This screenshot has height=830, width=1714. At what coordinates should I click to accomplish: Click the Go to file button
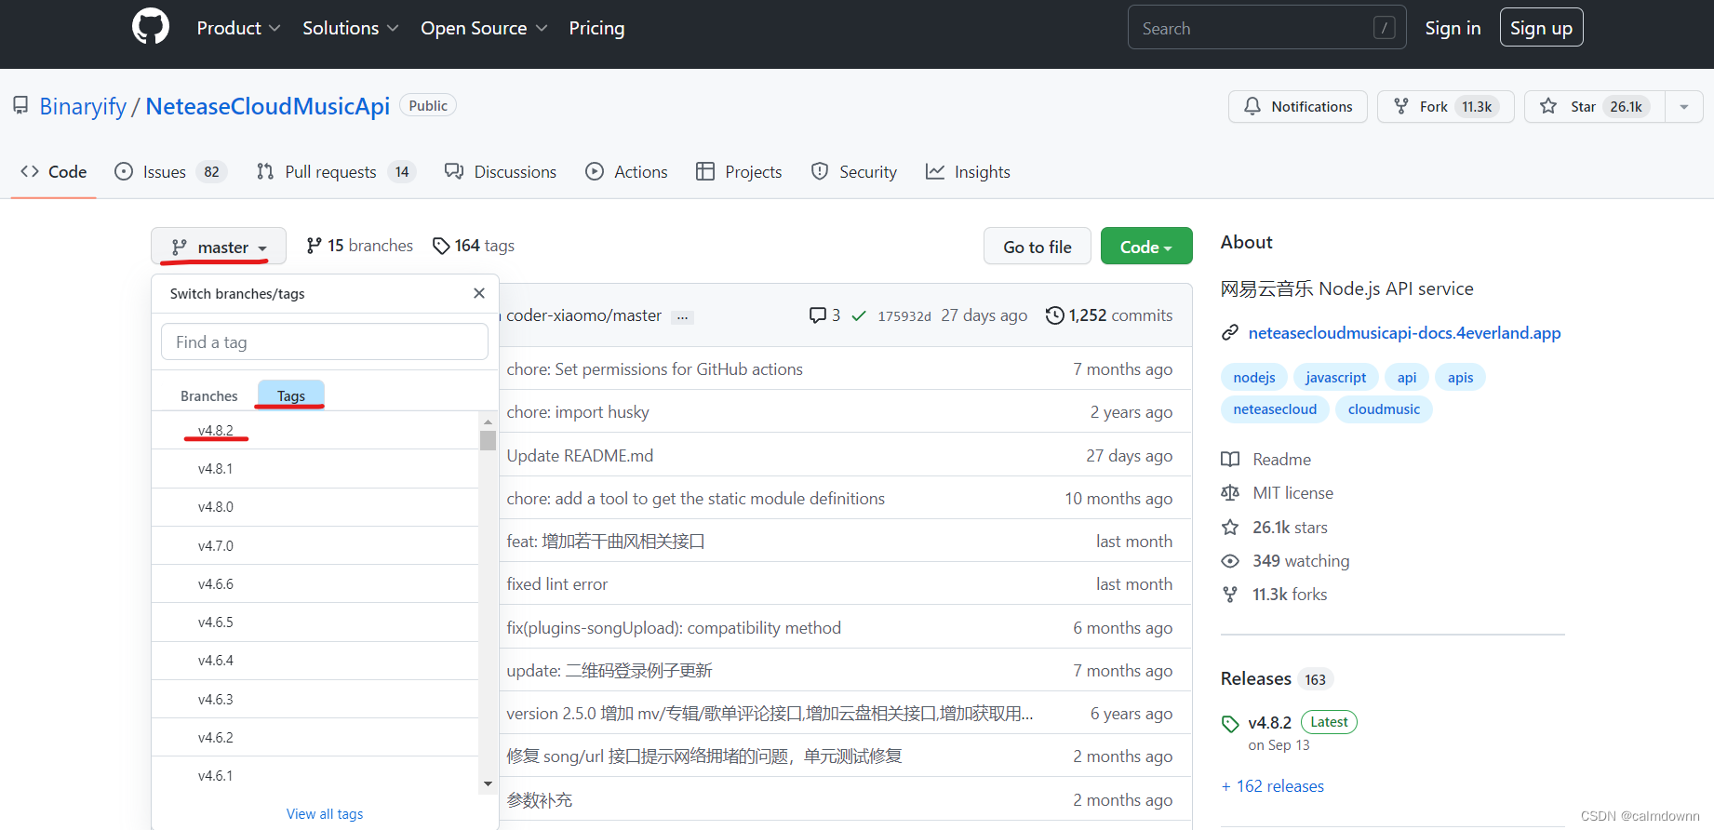click(1037, 247)
